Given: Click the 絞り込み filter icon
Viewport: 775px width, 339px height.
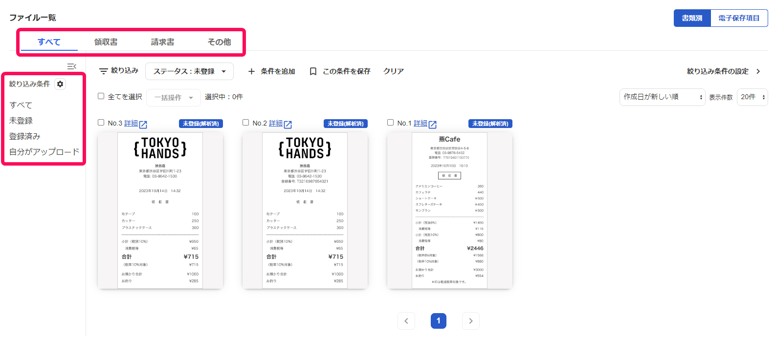Looking at the screenshot, I should coord(104,71).
